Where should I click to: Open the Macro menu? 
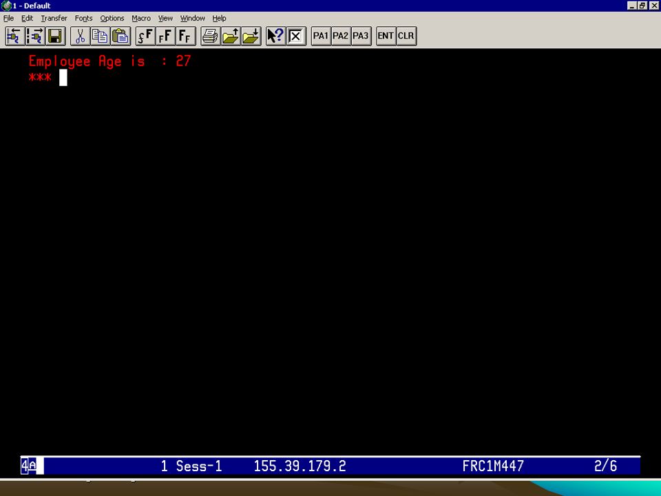[141, 18]
